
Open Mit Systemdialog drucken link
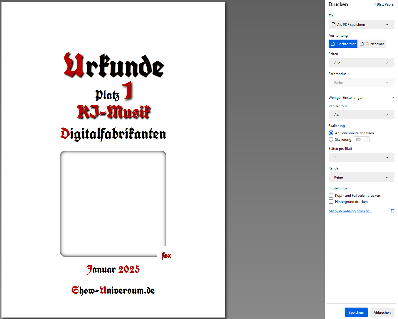click(350, 211)
